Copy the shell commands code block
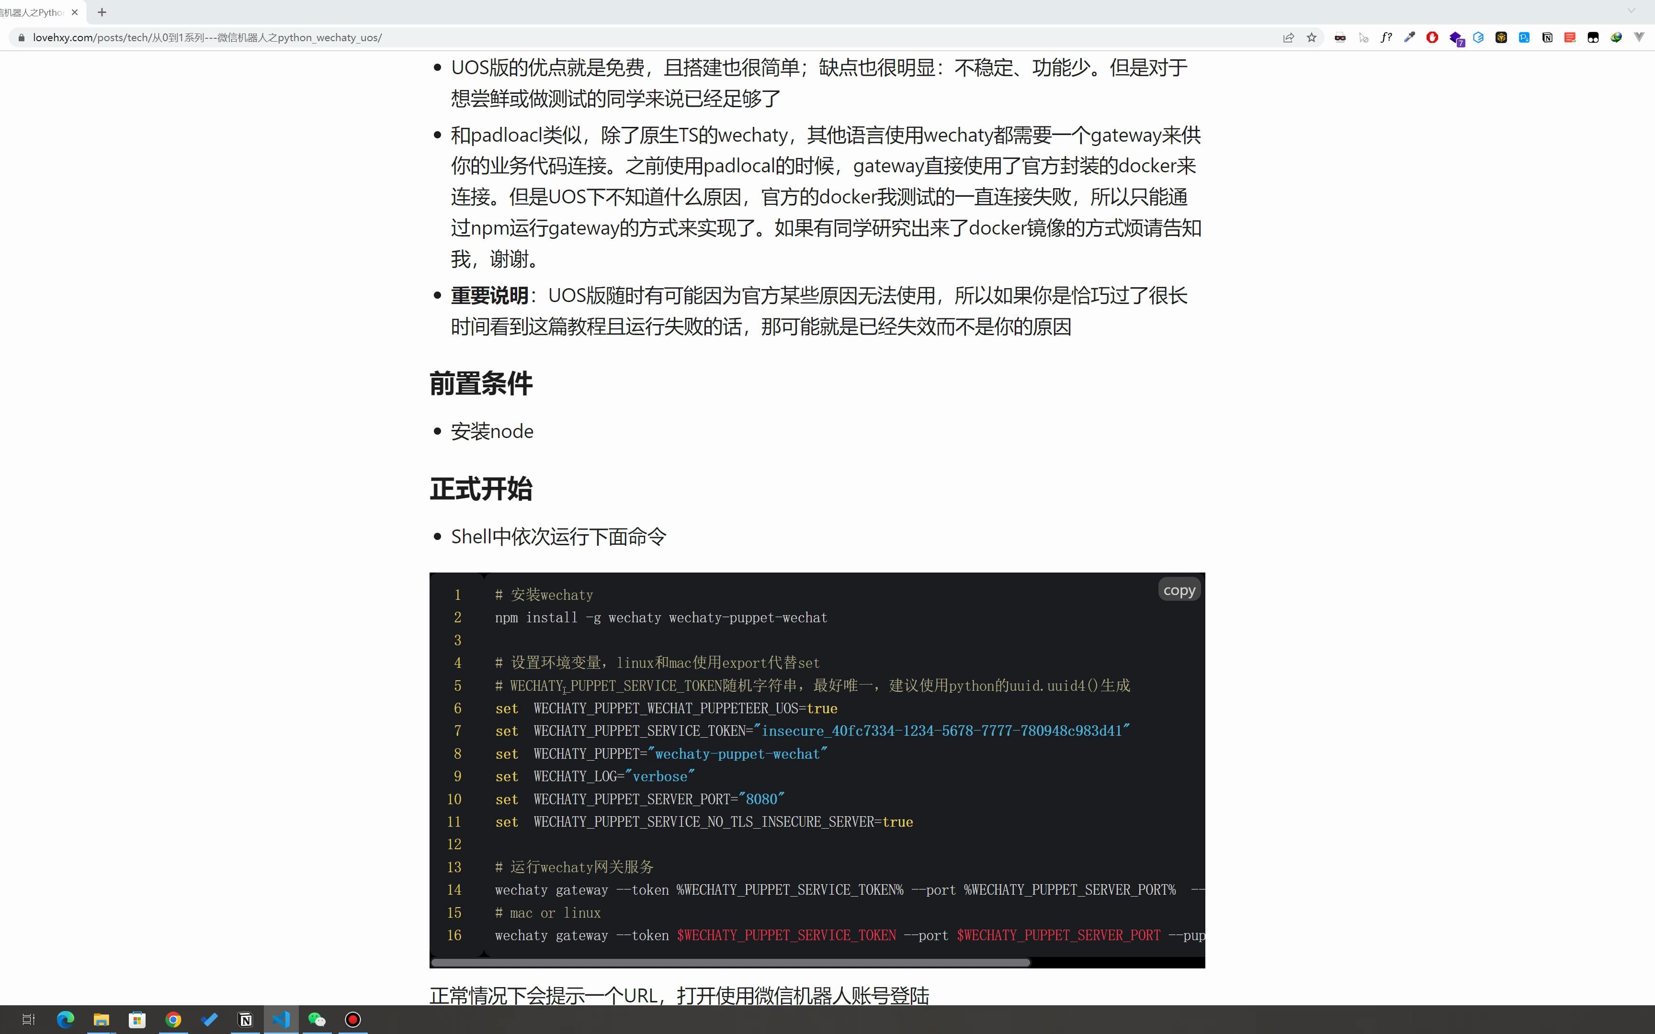Screen dimensions: 1655x1034 coord(1179,589)
